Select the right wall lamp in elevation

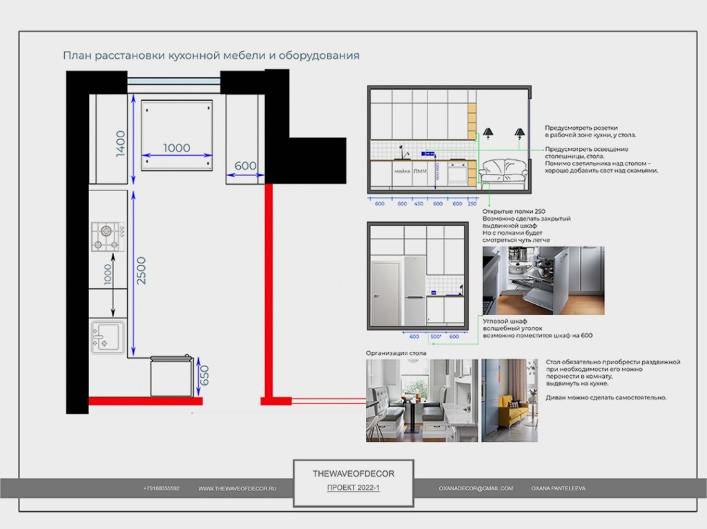519,132
